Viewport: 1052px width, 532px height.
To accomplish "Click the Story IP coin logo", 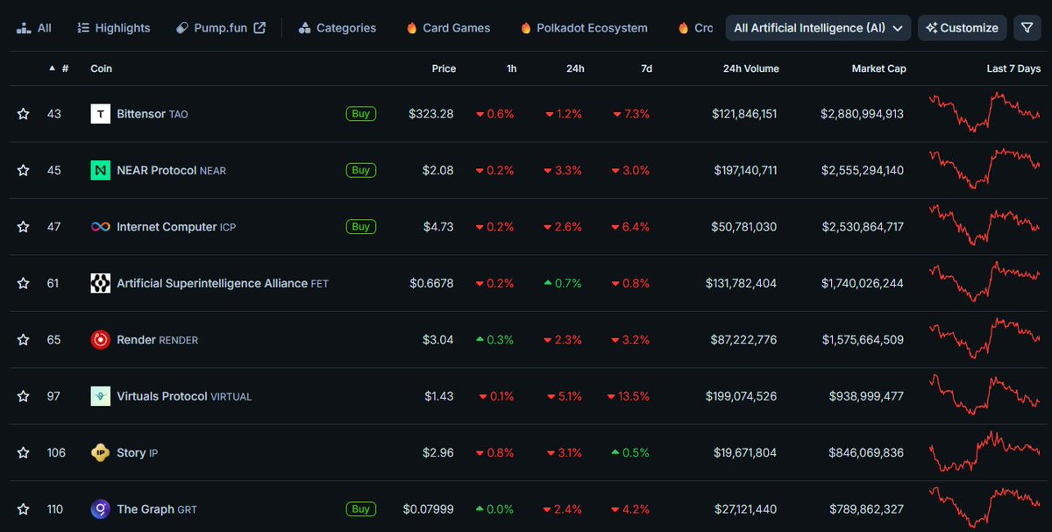I will 101,452.
